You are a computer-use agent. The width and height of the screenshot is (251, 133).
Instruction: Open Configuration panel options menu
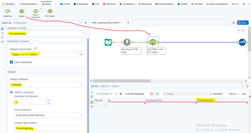pos(81,23)
